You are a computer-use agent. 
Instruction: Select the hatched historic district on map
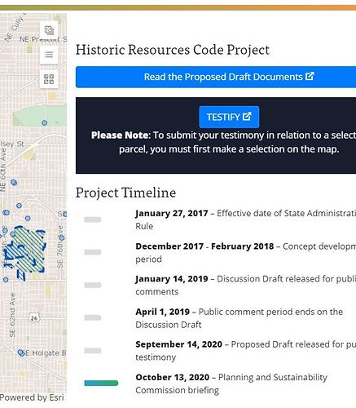pyautogui.click(x=29, y=251)
